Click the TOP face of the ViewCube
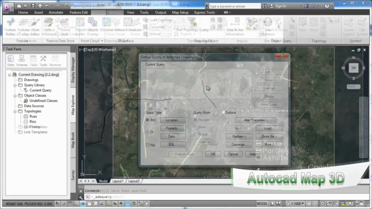Image resolution: width=372 pixels, height=209 pixels. tap(353, 68)
